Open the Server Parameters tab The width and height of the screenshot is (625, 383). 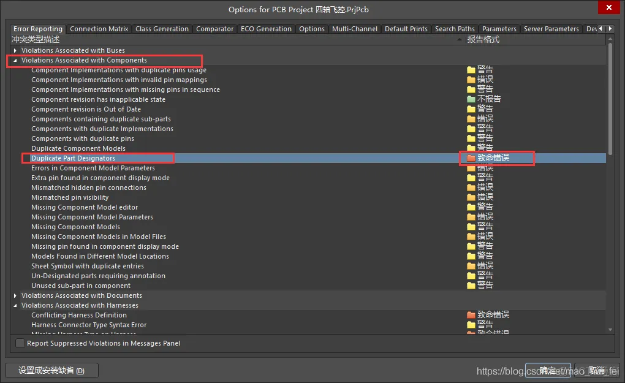551,29
